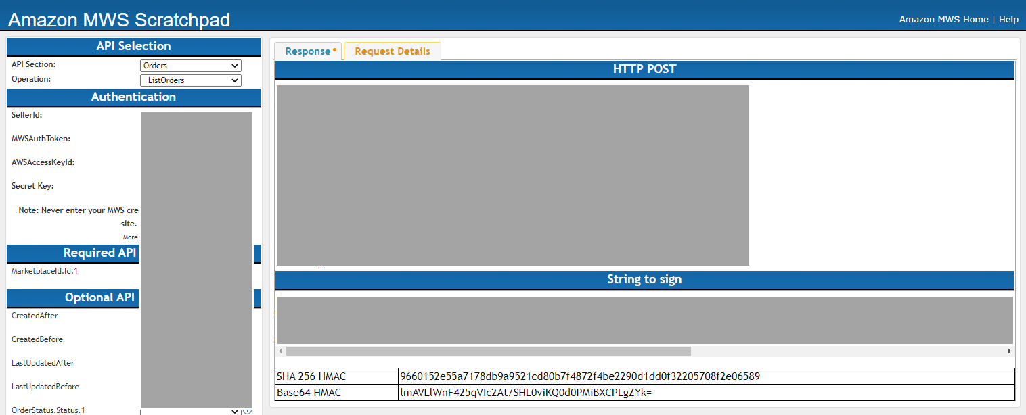Click the MWSAuthToken label
1026x415 pixels.
point(41,139)
